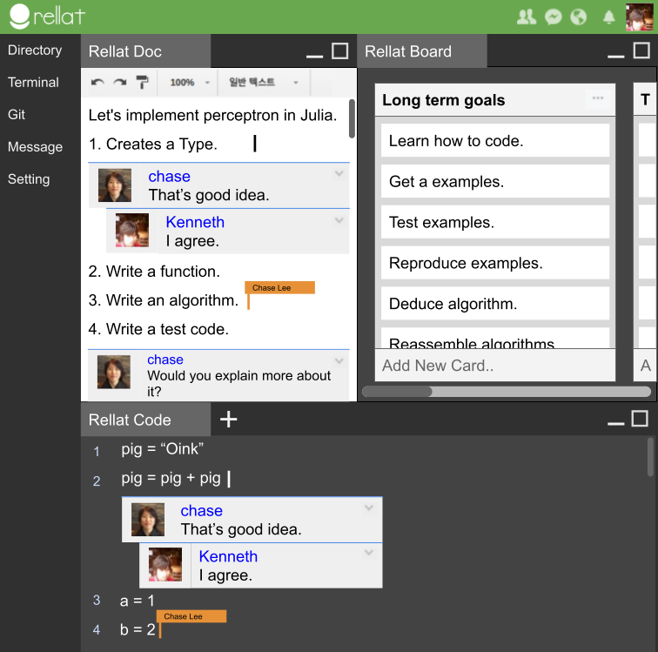Click Kenneth's avatar in Rellat Code comment
Image resolution: width=658 pixels, height=652 pixels.
(165, 564)
